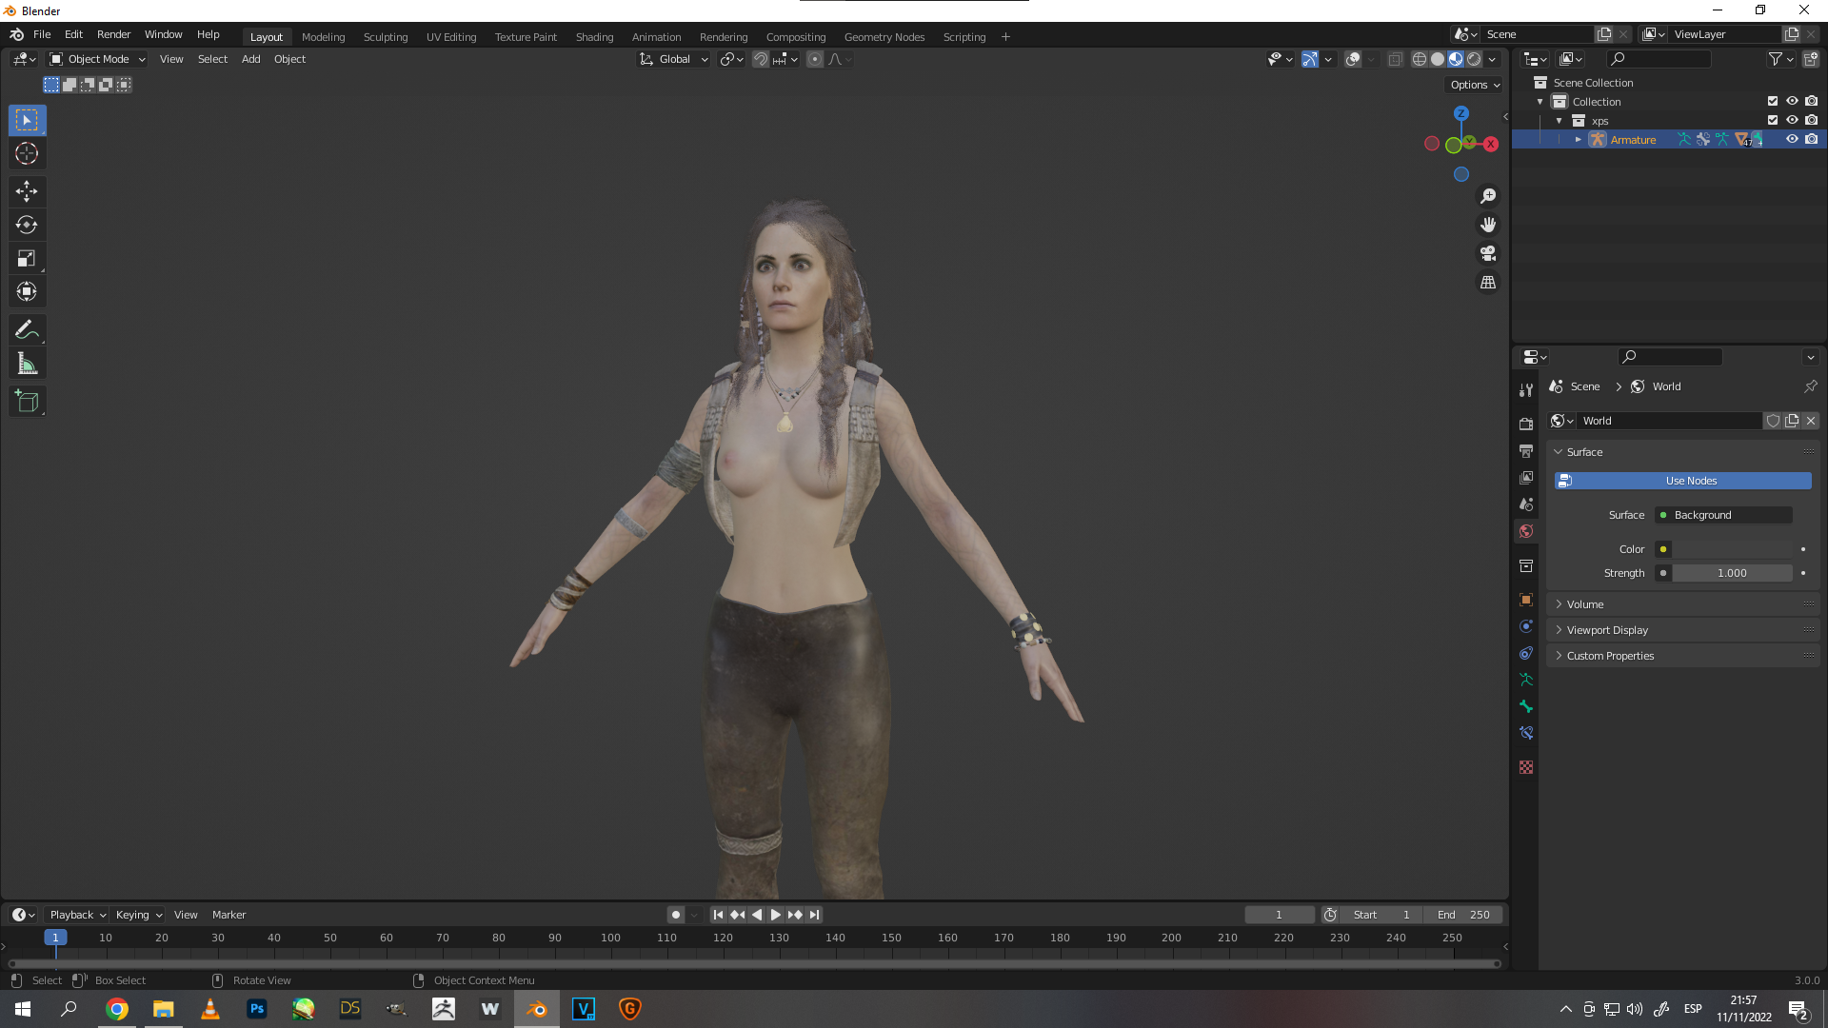This screenshot has width=1828, height=1028.
Task: Click the Surface Background shader selector
Action: coord(1724,515)
